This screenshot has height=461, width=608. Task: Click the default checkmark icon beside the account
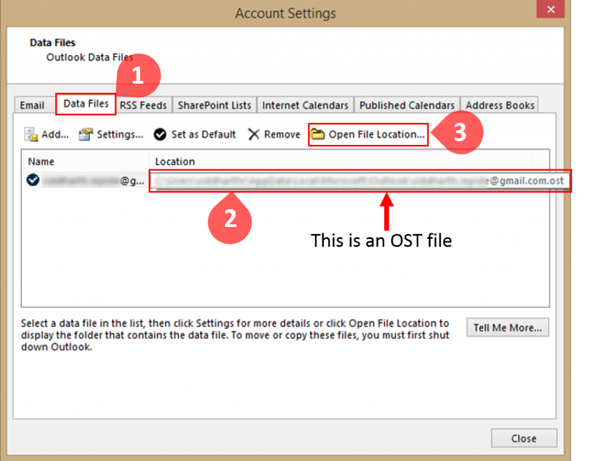pos(33,180)
